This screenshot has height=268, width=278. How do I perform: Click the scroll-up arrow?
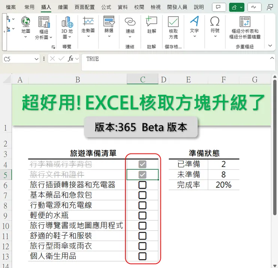(x=275, y=77)
